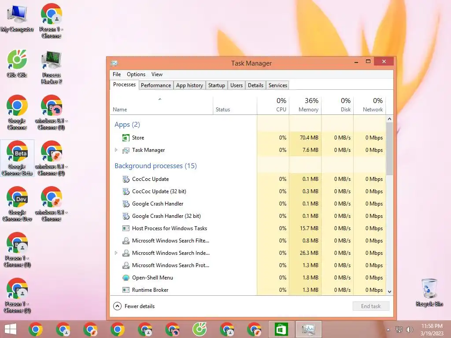Viewport: 451px width, 338px height.
Task: Click the Store app icon in process list
Action: pyautogui.click(x=126, y=138)
